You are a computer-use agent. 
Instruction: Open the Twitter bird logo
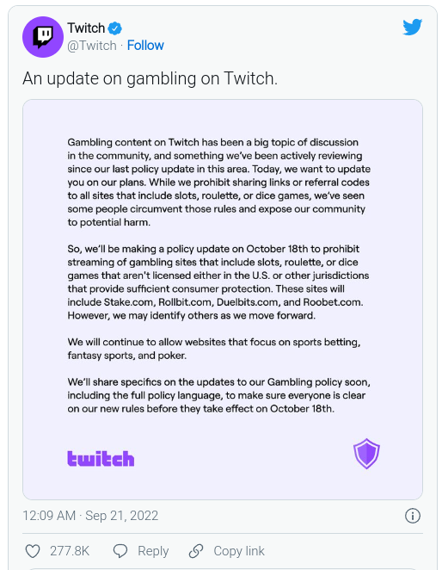412,27
